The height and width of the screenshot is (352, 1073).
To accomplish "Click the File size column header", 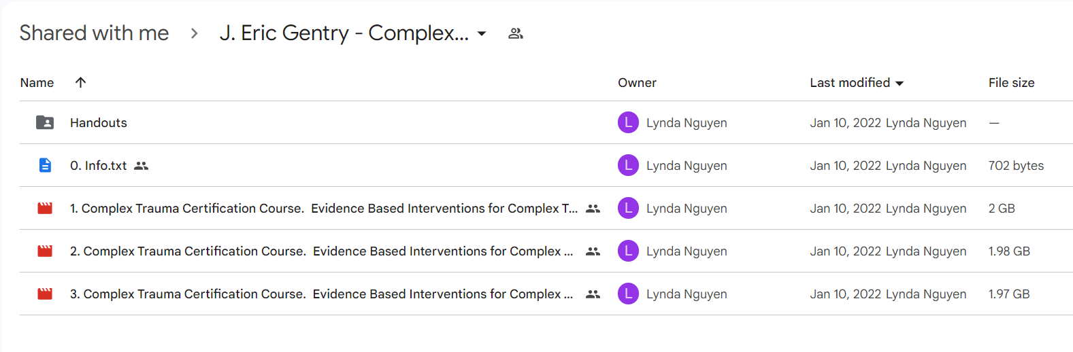I will tap(1011, 82).
